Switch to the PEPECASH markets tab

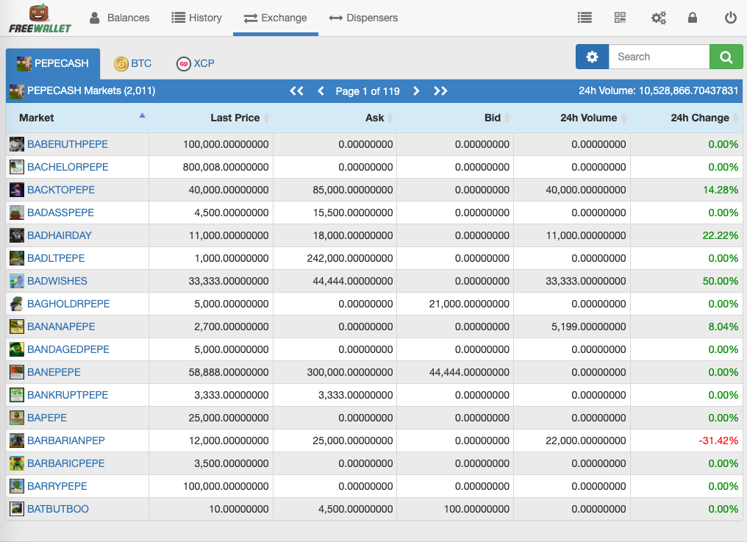[x=53, y=63]
